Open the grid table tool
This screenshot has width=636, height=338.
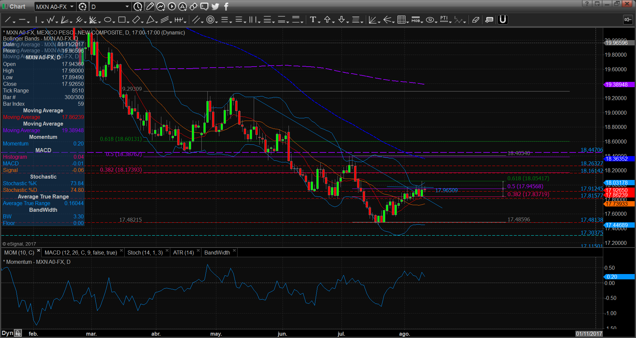401,20
